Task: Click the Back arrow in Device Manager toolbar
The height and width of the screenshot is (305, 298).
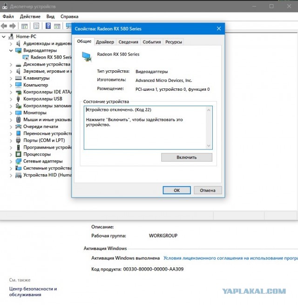Action: 4,26
